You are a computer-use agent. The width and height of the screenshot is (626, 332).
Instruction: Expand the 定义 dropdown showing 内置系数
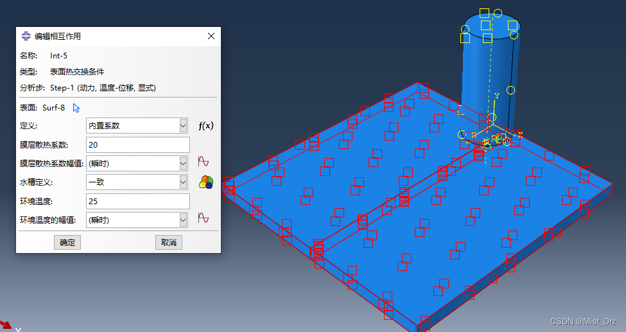click(x=137, y=126)
